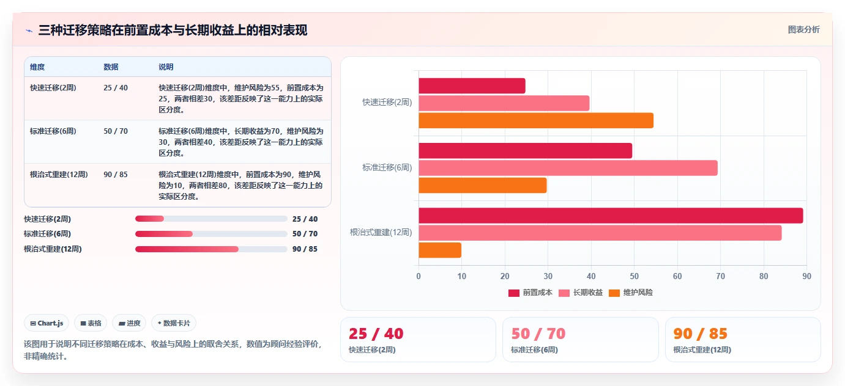Click progress value 50 / 70 beside bar

305,233
